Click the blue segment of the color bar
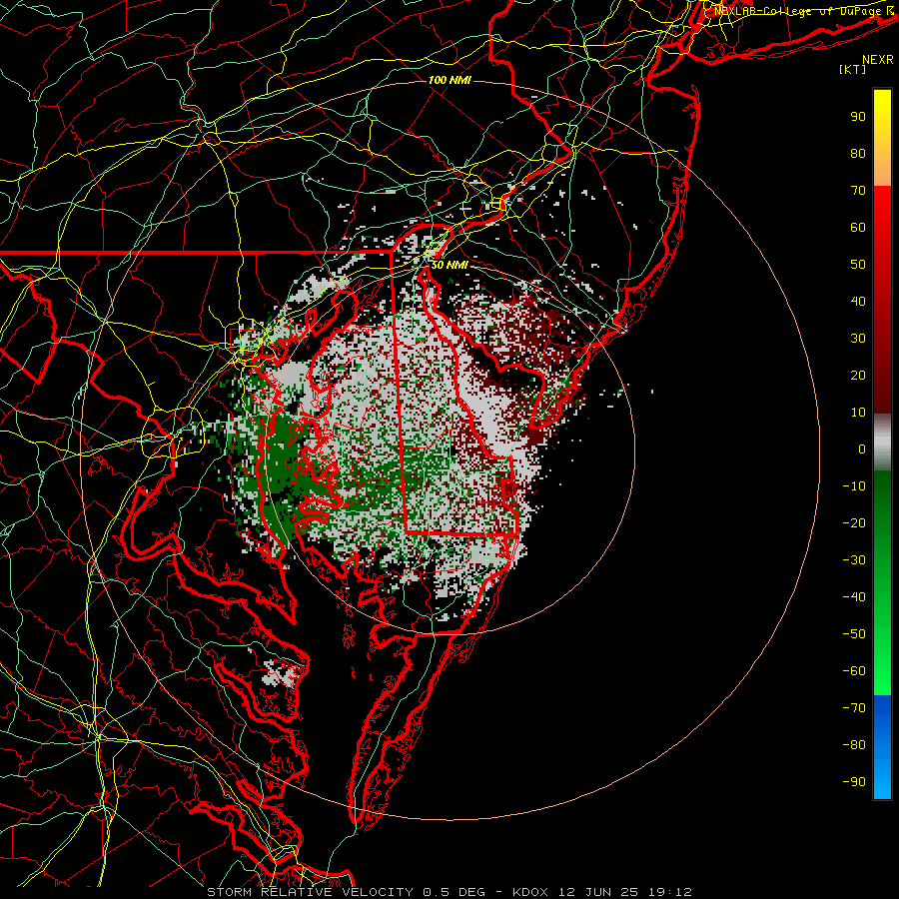Image resolution: width=899 pixels, height=899 pixels. click(x=882, y=747)
